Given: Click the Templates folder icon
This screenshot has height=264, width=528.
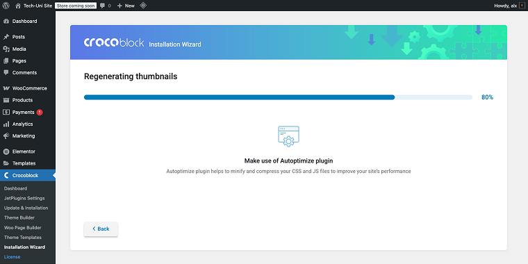Looking at the screenshot, I should [x=6, y=163].
